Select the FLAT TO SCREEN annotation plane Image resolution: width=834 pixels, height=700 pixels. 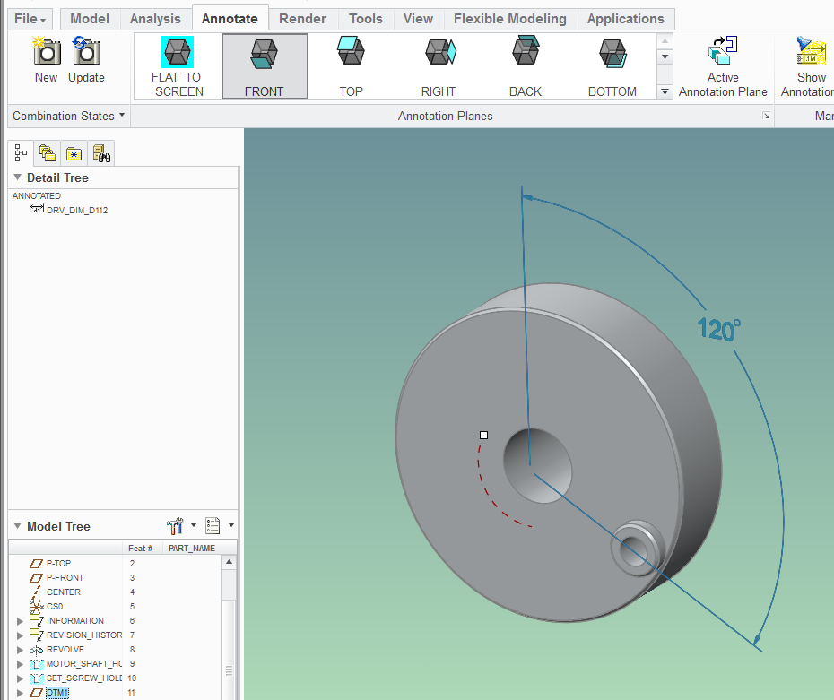pyautogui.click(x=178, y=66)
